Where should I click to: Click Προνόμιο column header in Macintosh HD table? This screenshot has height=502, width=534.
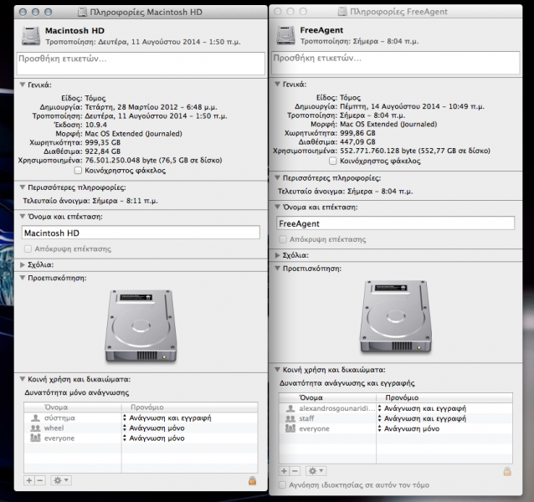(190, 407)
